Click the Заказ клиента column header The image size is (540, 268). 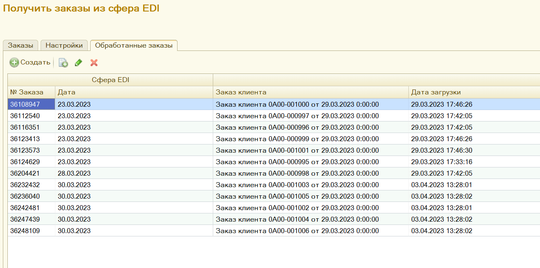tap(310, 92)
